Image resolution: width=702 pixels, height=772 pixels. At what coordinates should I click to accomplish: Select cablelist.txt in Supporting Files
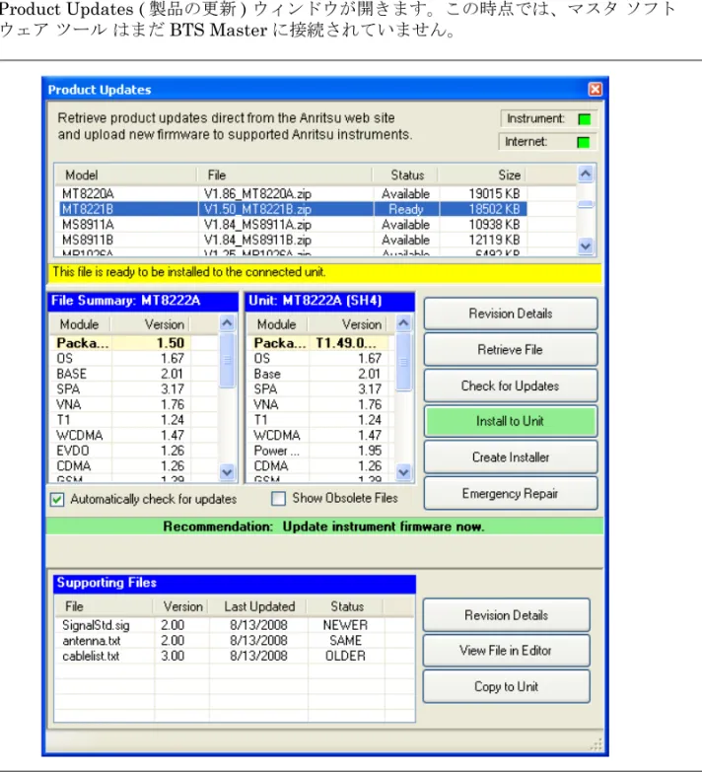click(x=235, y=657)
